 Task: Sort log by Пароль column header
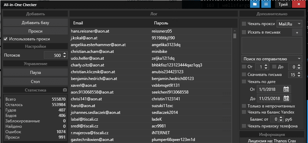point(161,23)
